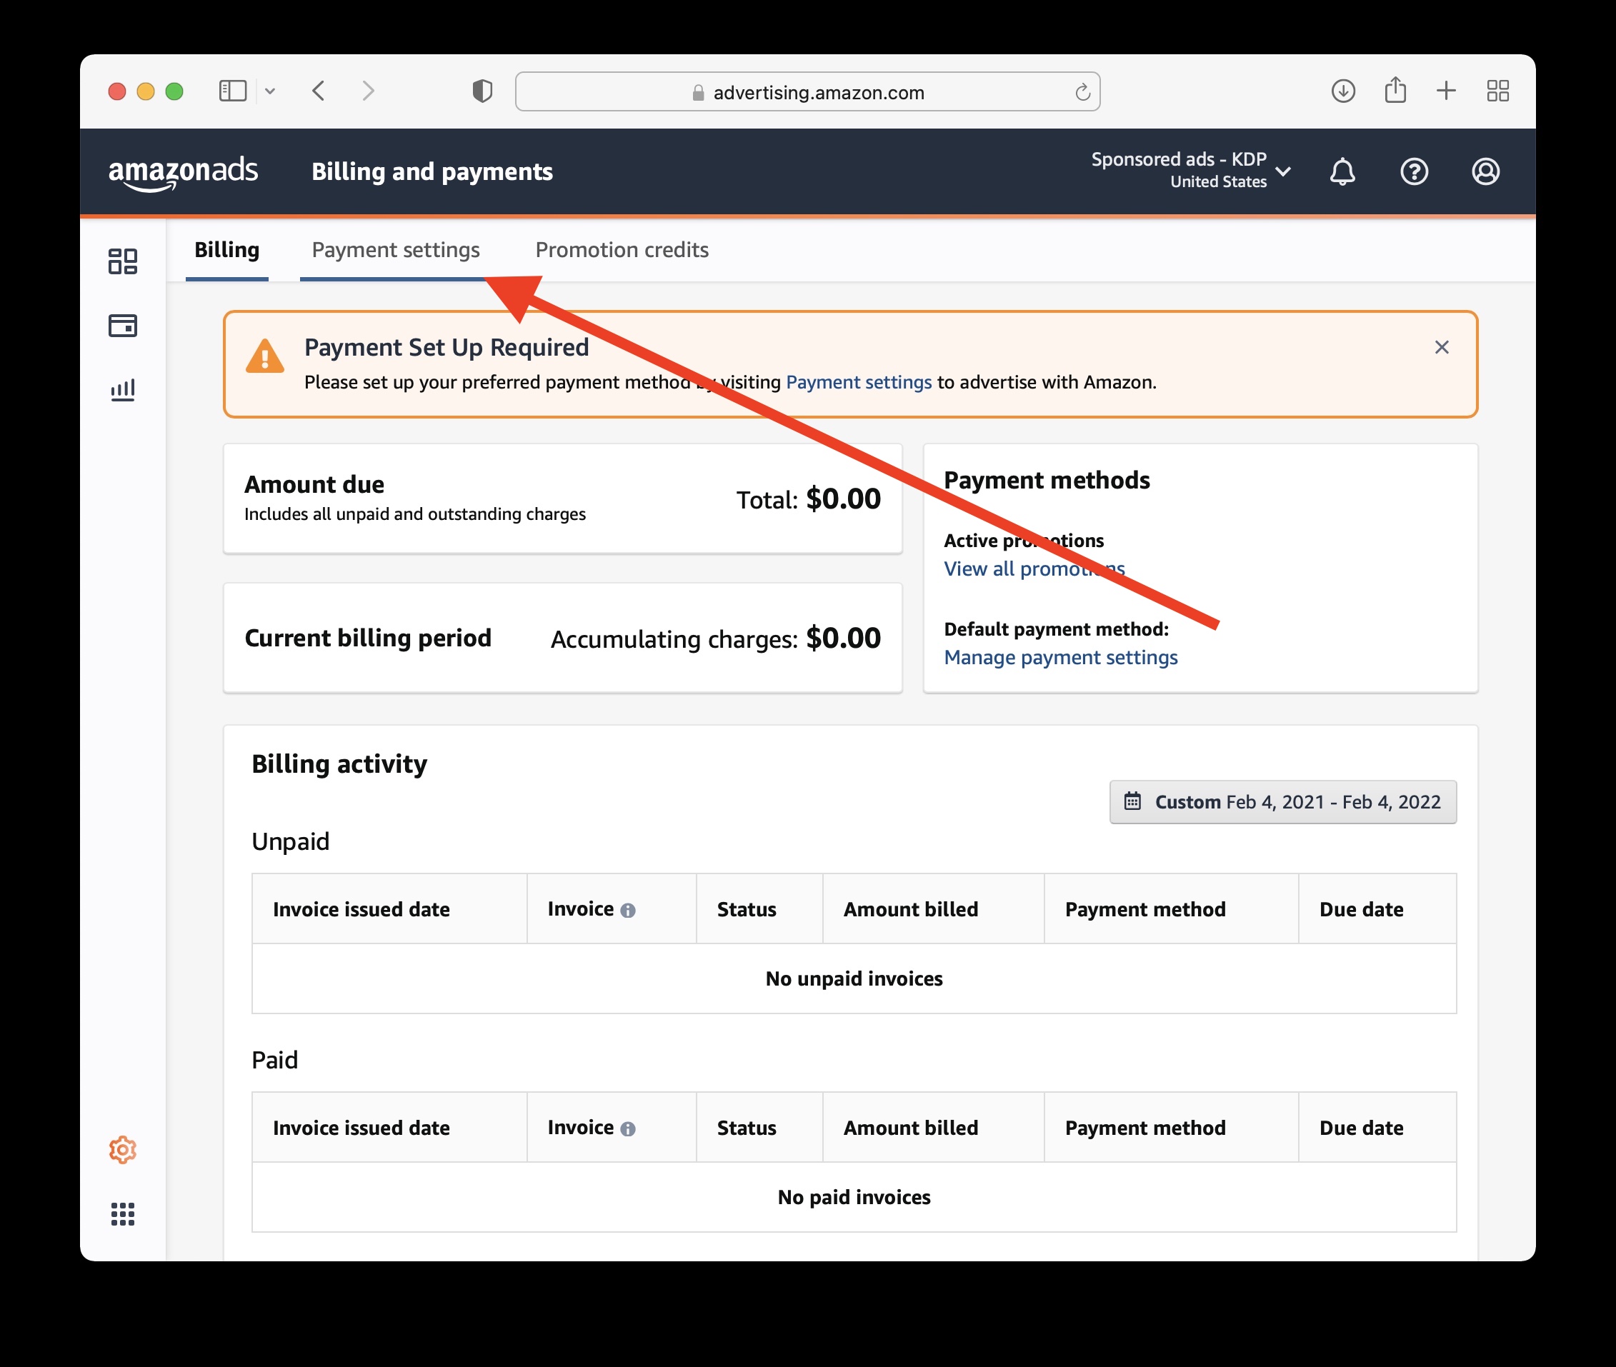
Task: Open the billing card sidebar icon
Action: coord(122,326)
